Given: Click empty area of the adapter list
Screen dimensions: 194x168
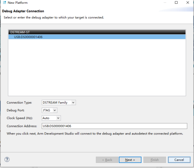Looking at the screenshot, I should (97, 67).
